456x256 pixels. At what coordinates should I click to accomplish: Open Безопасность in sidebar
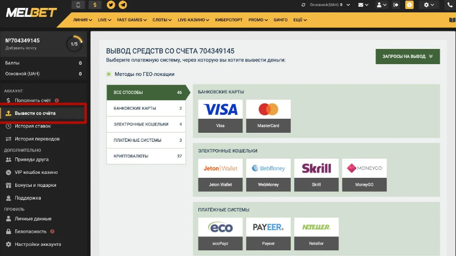(x=43, y=231)
